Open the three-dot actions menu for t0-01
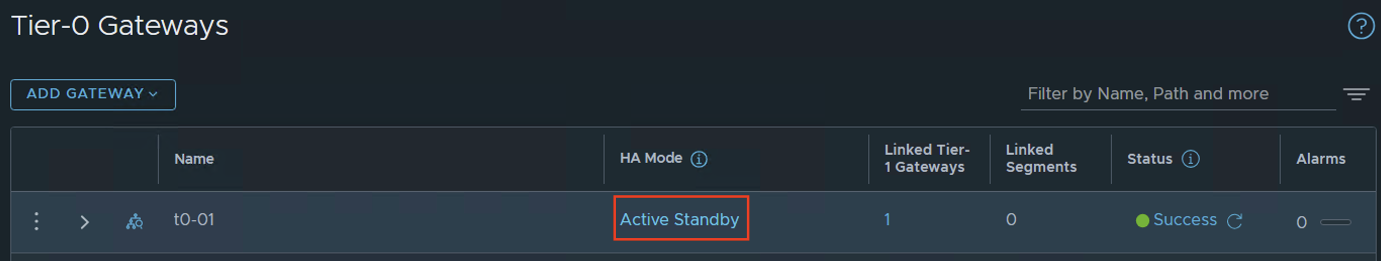 coord(36,221)
